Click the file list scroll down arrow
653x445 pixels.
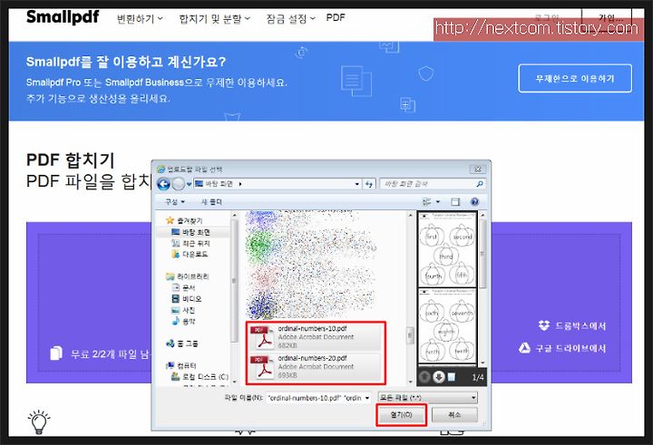tap(410, 382)
